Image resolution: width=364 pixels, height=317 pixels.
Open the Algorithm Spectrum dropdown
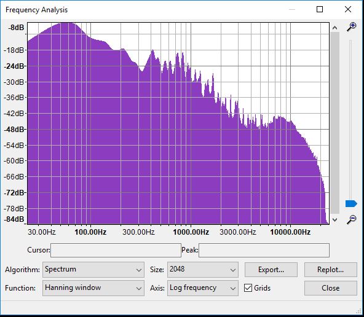click(x=93, y=270)
